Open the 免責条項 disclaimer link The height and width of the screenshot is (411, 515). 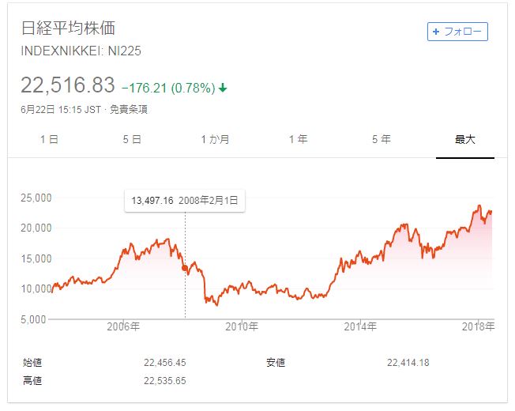pos(129,109)
